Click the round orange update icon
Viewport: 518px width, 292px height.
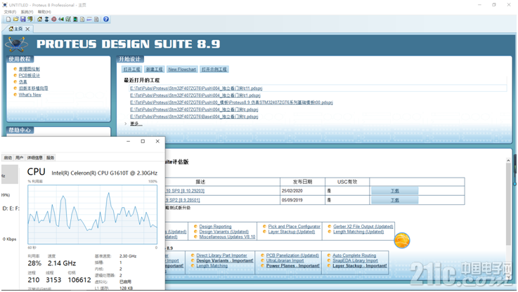(x=402, y=241)
